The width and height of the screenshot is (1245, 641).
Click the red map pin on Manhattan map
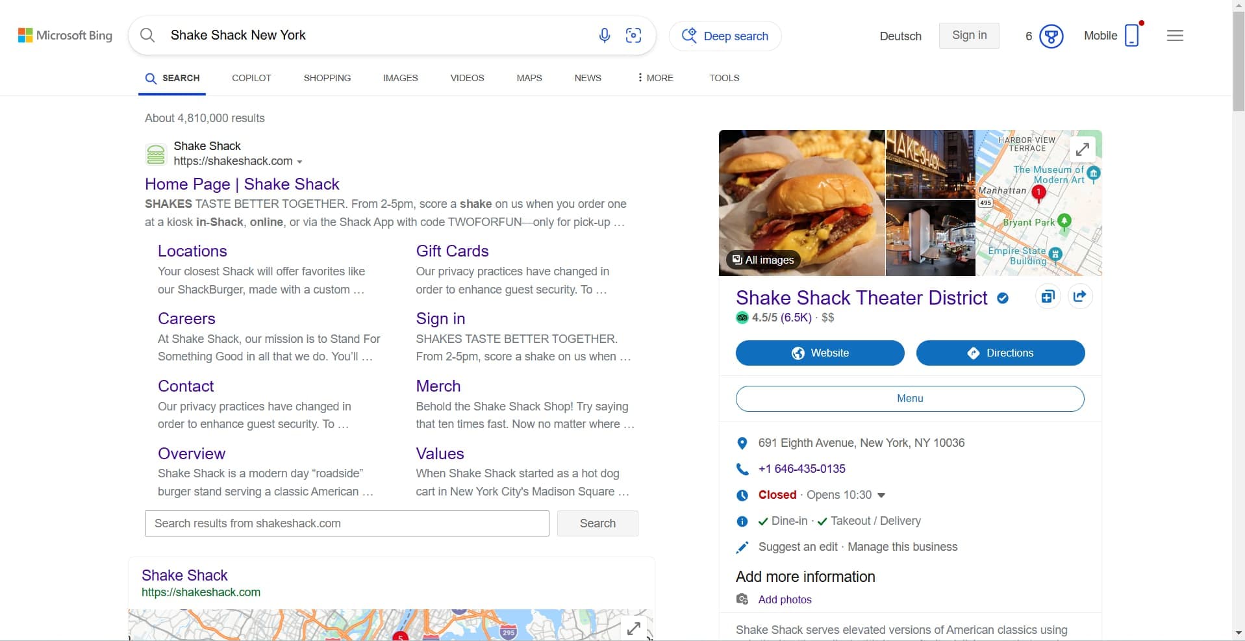pyautogui.click(x=1038, y=192)
